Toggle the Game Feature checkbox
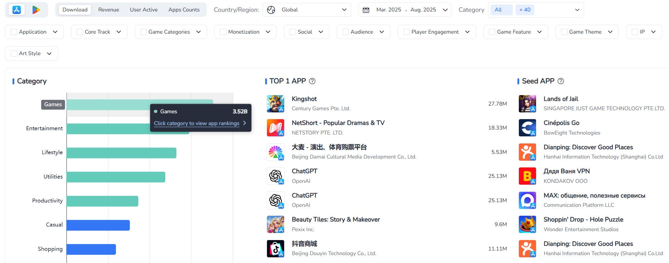 (492, 32)
